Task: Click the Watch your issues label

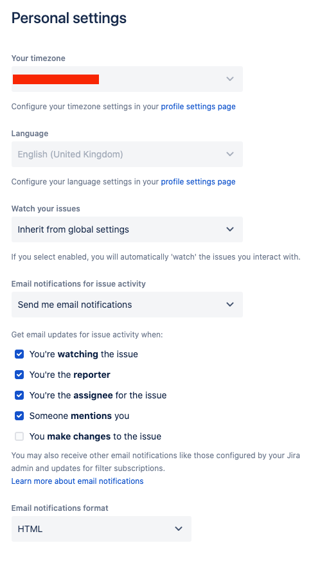Action: (46, 209)
